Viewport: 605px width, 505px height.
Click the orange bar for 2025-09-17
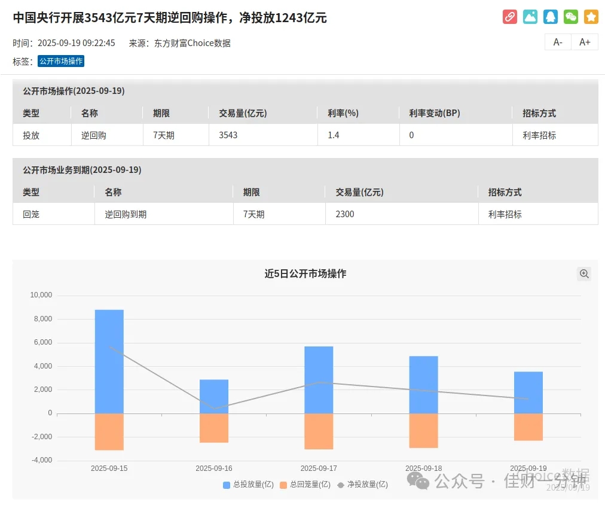tap(319, 431)
